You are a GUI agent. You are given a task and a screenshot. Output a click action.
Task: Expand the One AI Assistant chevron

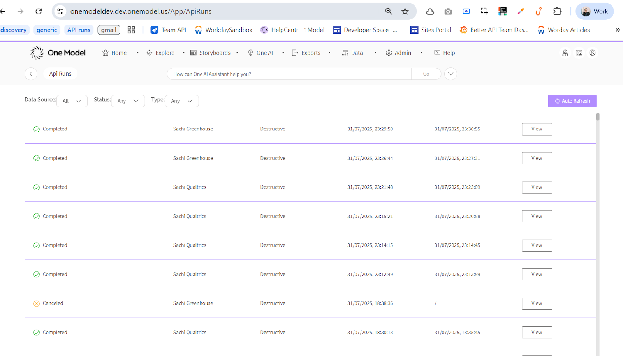(x=451, y=74)
